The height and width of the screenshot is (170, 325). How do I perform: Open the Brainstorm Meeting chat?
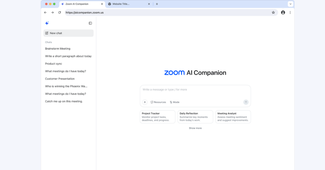coord(58,48)
